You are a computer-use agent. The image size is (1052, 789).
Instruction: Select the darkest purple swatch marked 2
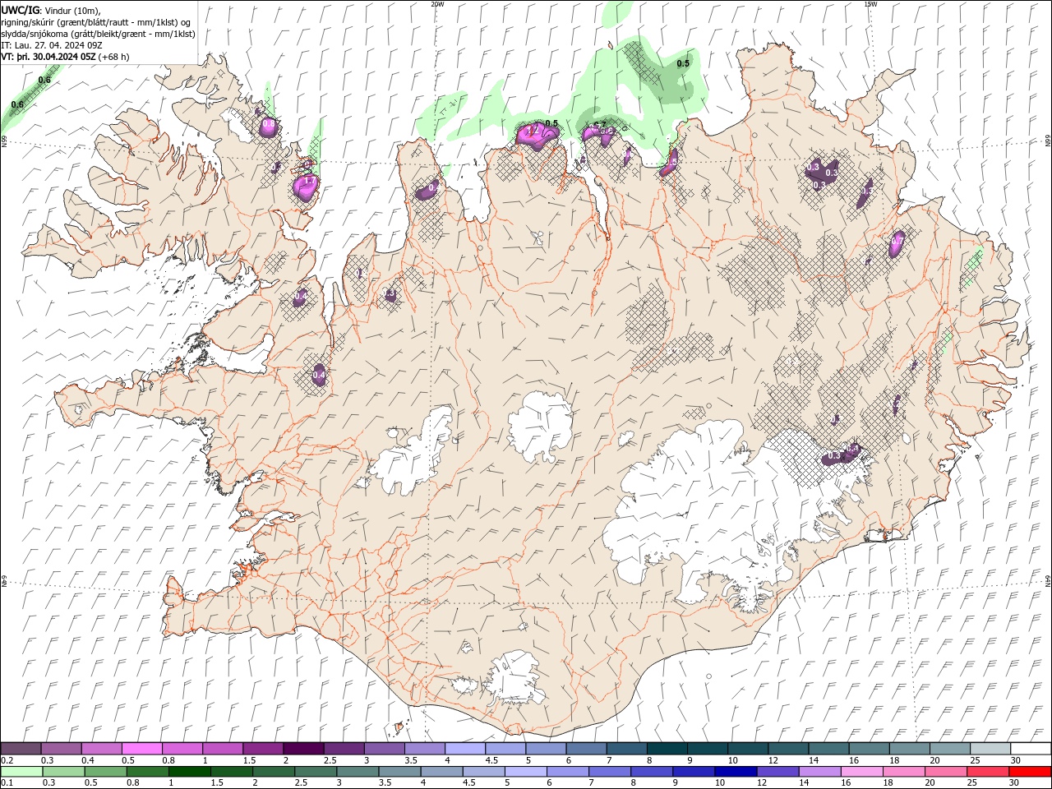302,749
